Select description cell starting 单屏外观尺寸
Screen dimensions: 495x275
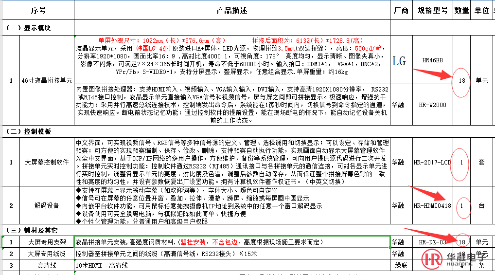232,60
